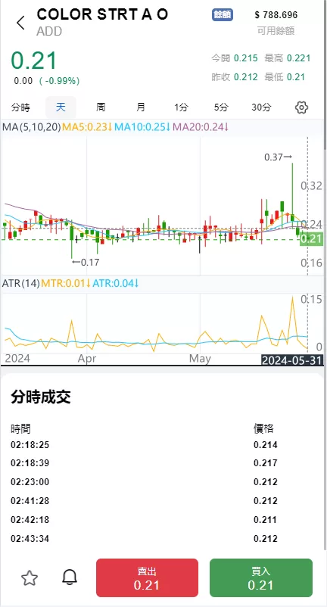Select the 02:18:25 trade row
Image resolution: width=327 pixels, height=607 pixels.
tap(161, 445)
